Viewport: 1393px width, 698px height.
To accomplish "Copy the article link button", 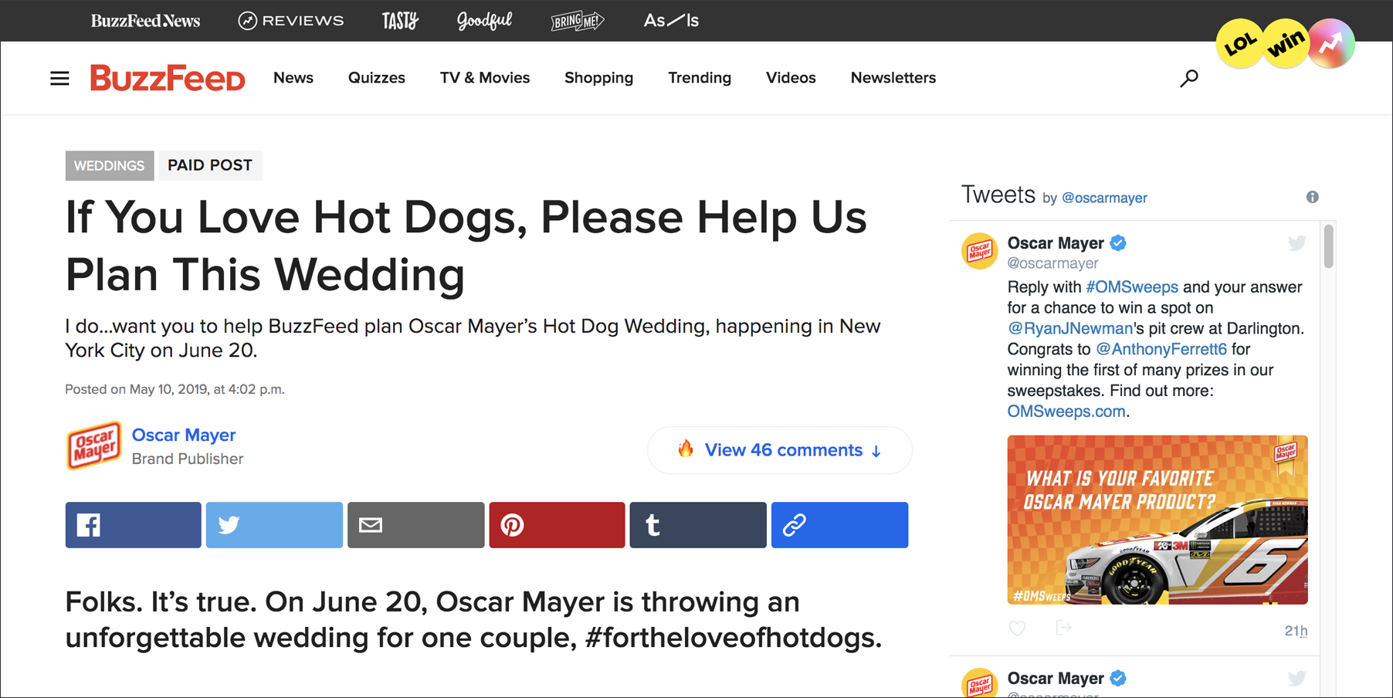I will [839, 525].
